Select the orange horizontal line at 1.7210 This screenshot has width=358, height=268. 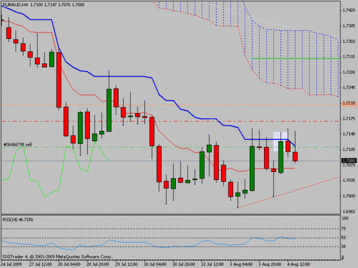171,105
